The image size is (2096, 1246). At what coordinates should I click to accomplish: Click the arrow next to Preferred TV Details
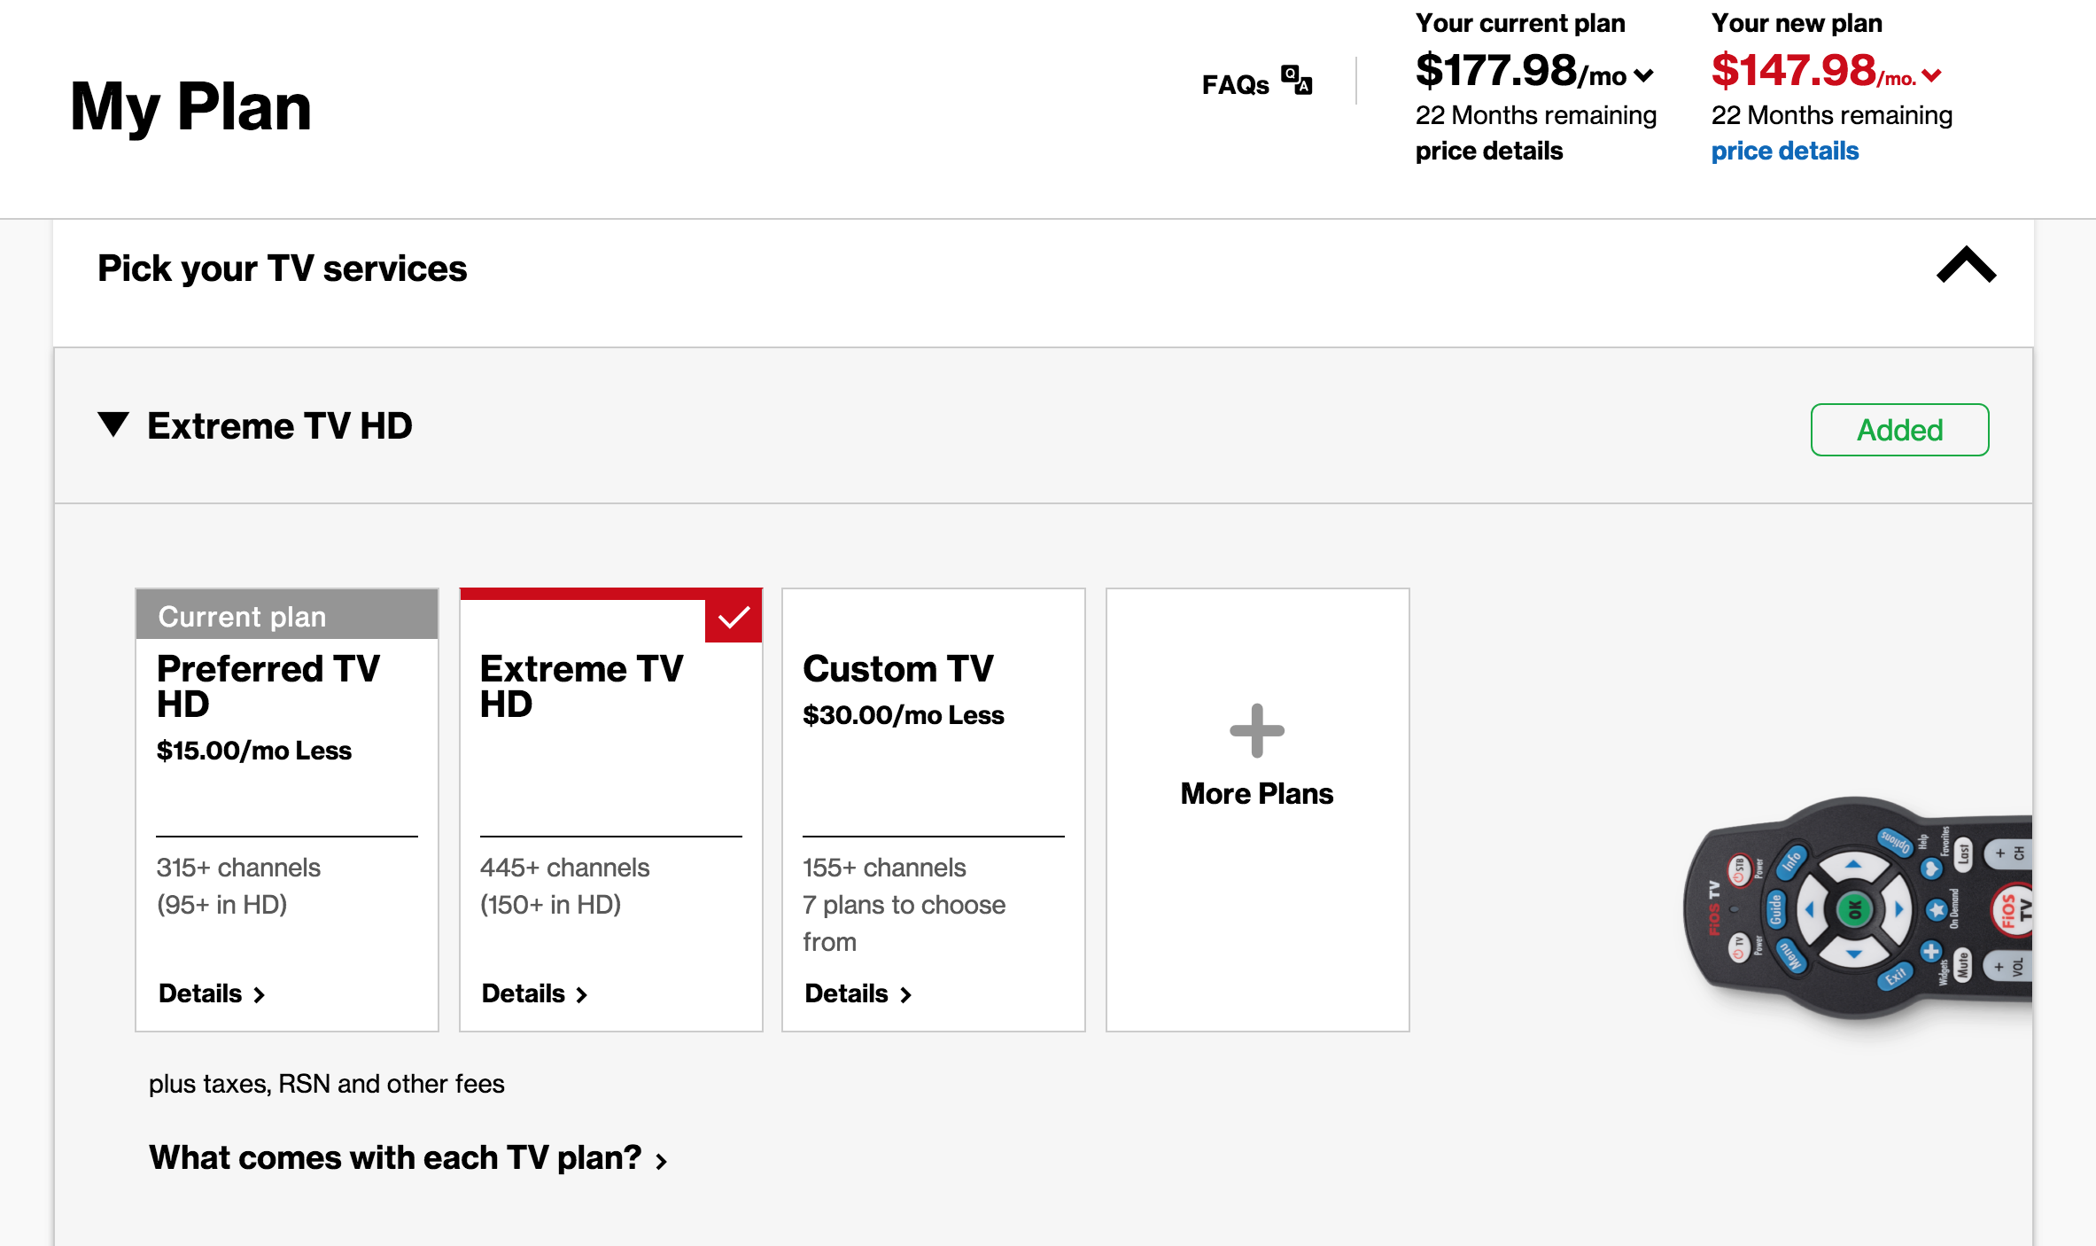click(260, 995)
